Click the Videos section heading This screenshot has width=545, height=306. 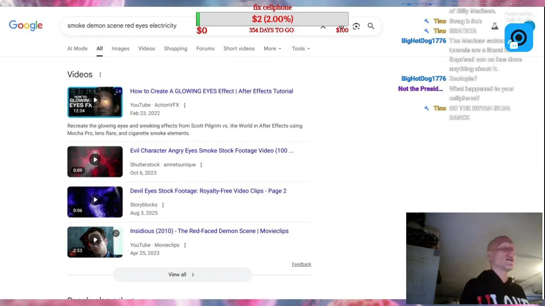(80, 74)
